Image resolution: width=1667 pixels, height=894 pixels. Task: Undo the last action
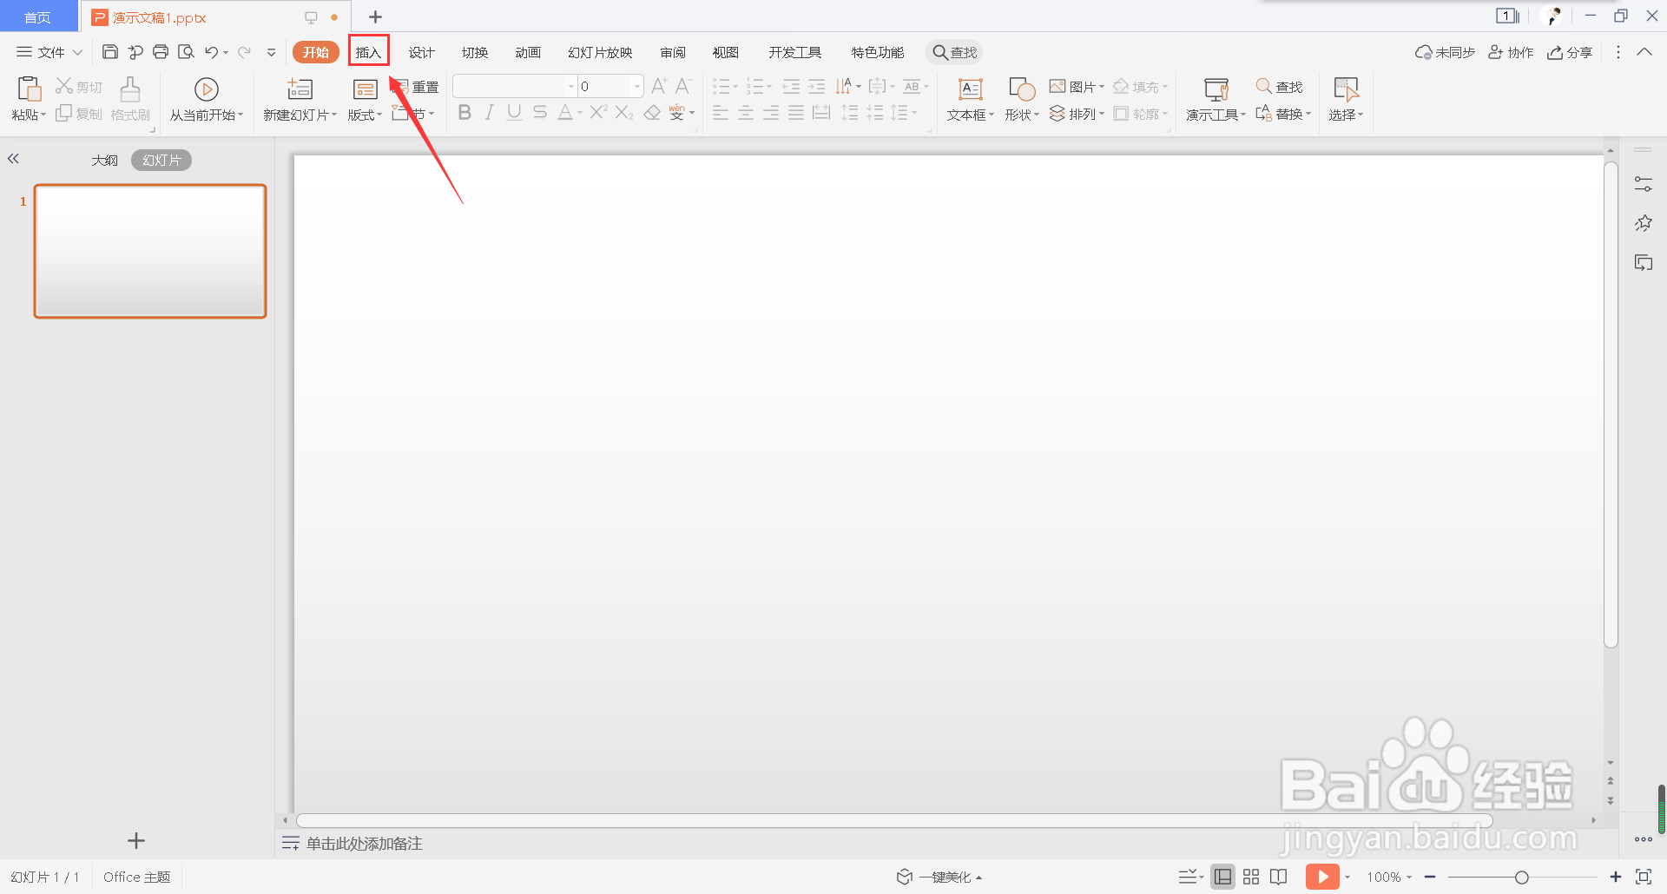tap(211, 52)
